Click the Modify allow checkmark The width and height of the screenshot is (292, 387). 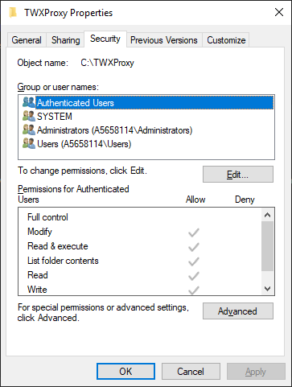click(x=194, y=233)
